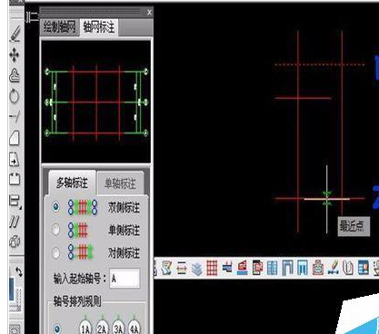Click the dark blue door frame icon
379x334 pixels.
(x=287, y=268)
